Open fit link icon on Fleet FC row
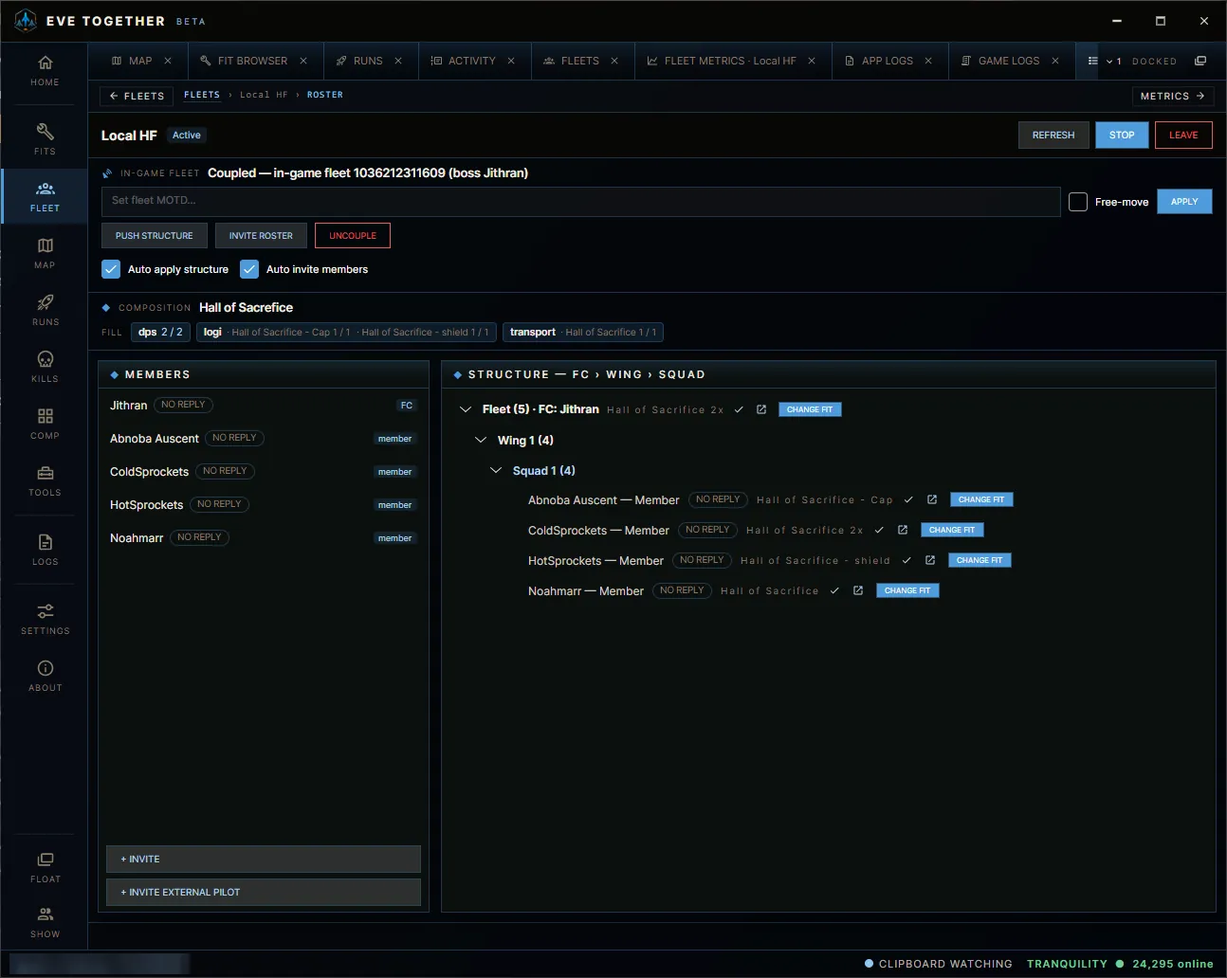Screen dimensions: 1227x978 (x=761, y=409)
